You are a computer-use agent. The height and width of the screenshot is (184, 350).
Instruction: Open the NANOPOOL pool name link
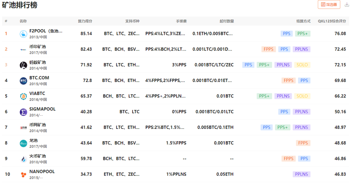42,172
